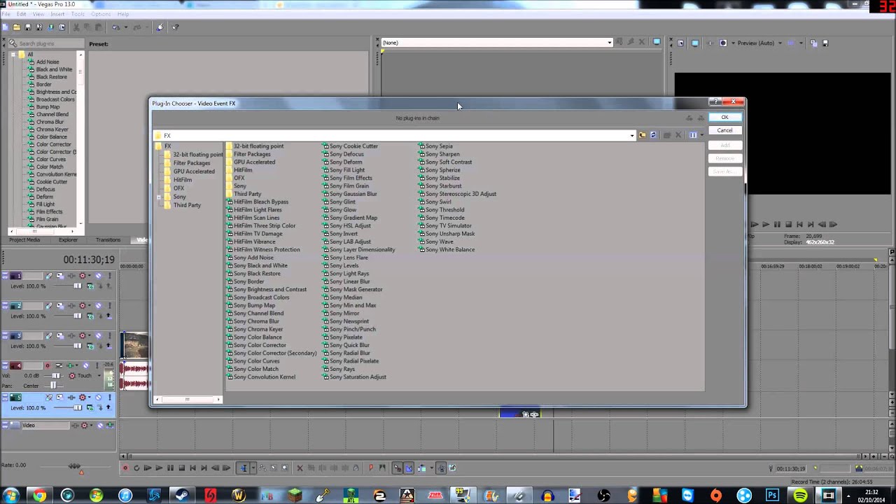Open Google Chrome from the taskbar
This screenshot has height=504, width=896.
pyautogui.click(x=39, y=496)
